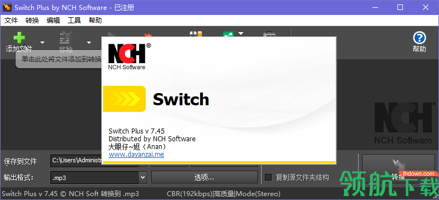Click the Switch app icon in the title bar

click(7, 7)
